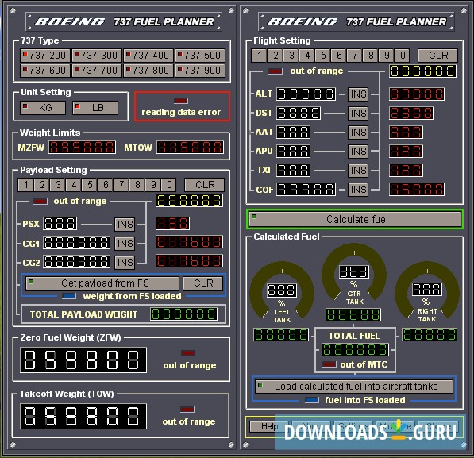
Task: Click digit 0 in Payload Setting keypad
Action: point(169,185)
